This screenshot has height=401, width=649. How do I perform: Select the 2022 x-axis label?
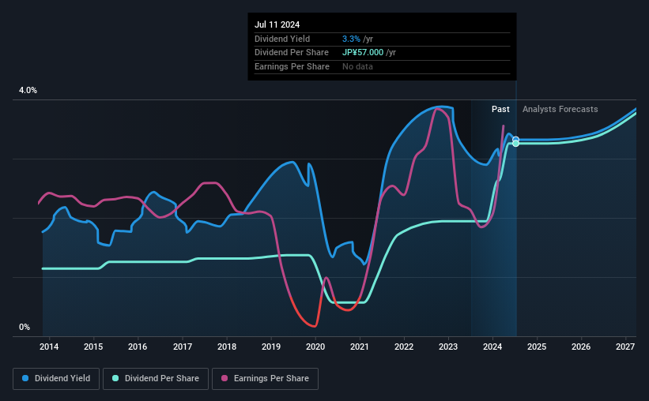coord(404,347)
